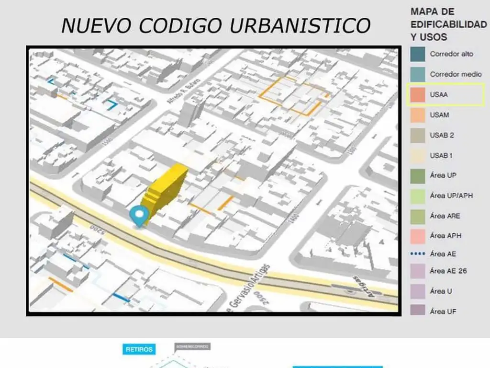Viewport: 490px width, 368px height.
Task: Click the Corredor alto color swatch
Action: click(417, 54)
